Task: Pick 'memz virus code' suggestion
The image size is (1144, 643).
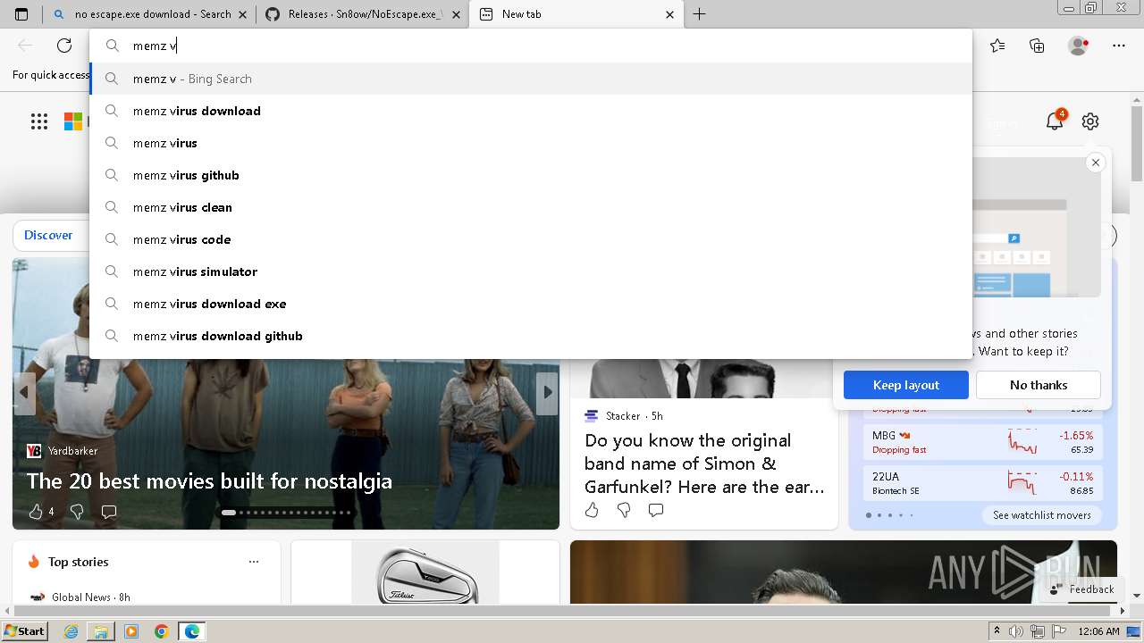Action: point(531,239)
